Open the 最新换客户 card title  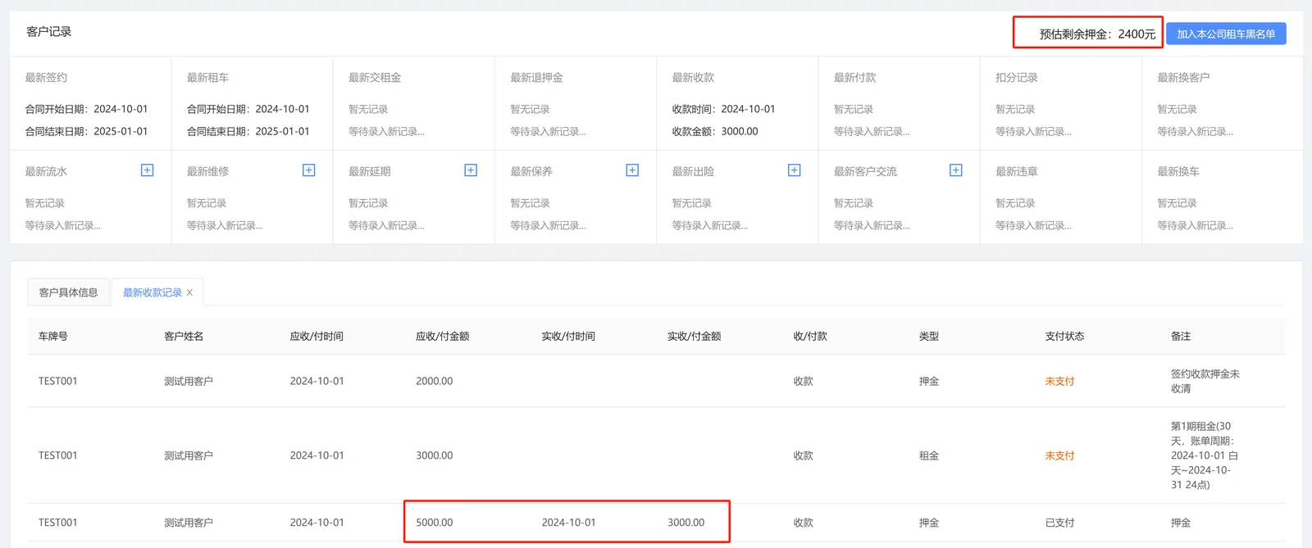1183,77
